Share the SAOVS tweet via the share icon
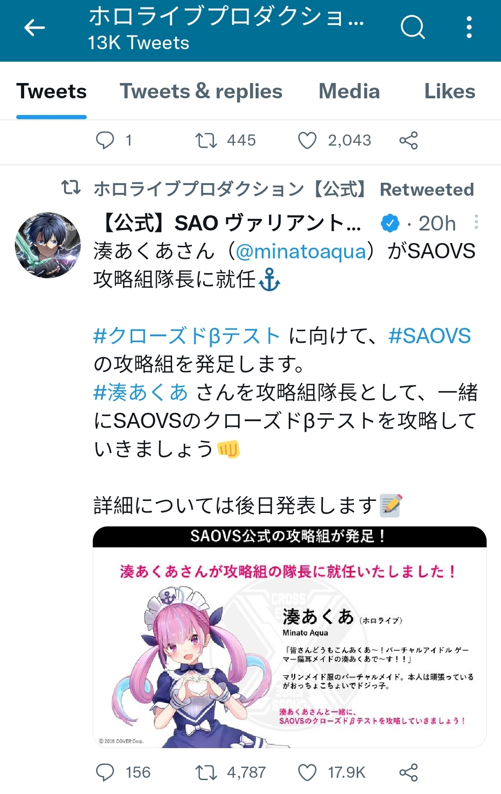Screen dimensions: 501x794 [409, 773]
